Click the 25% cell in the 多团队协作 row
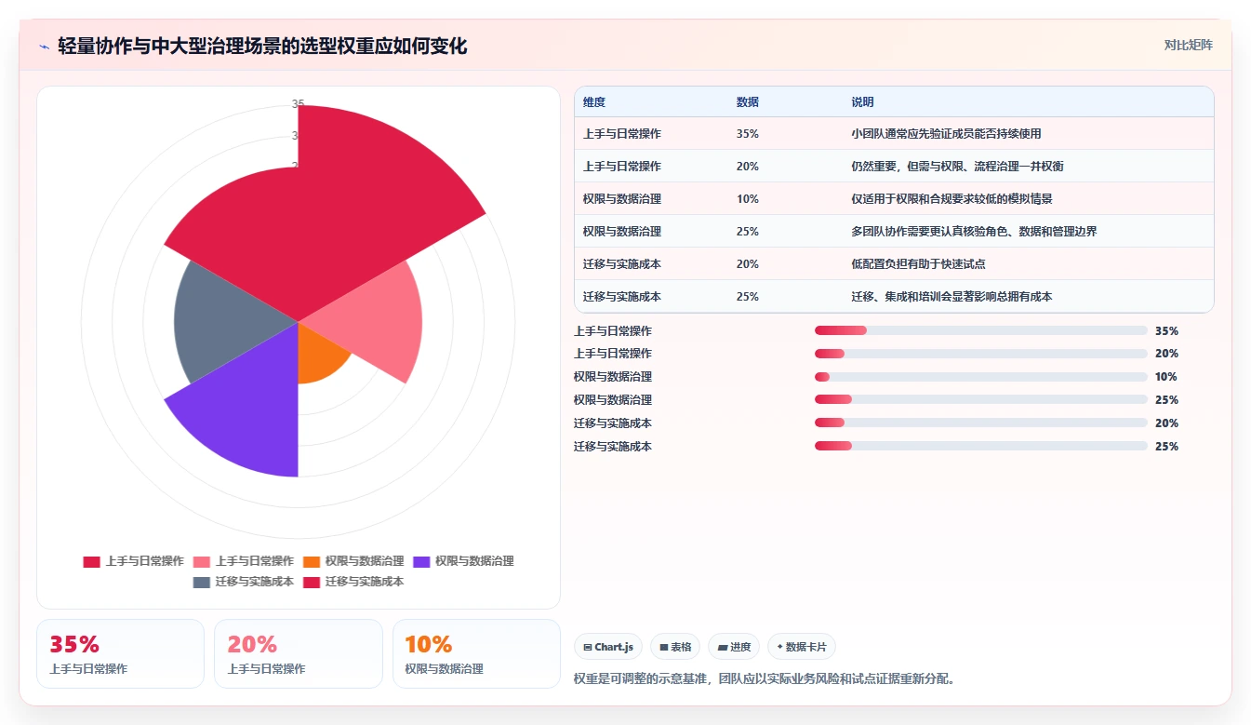The width and height of the screenshot is (1251, 725). tap(748, 232)
